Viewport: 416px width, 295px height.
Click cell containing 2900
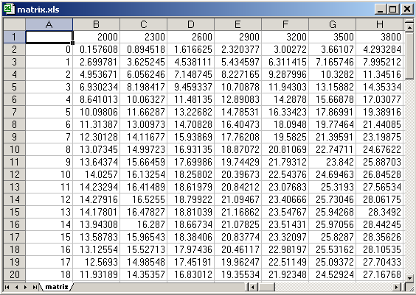pyautogui.click(x=238, y=37)
